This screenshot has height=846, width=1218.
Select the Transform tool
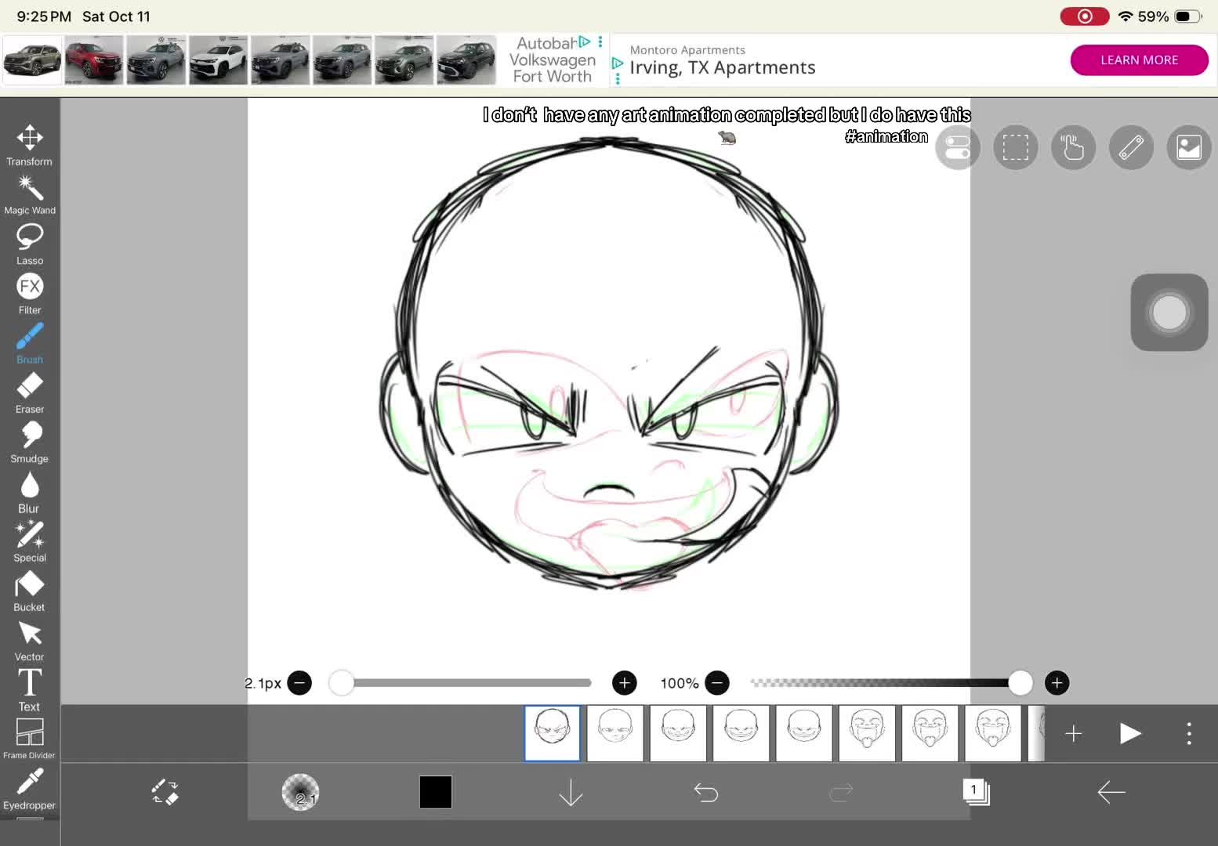30,146
